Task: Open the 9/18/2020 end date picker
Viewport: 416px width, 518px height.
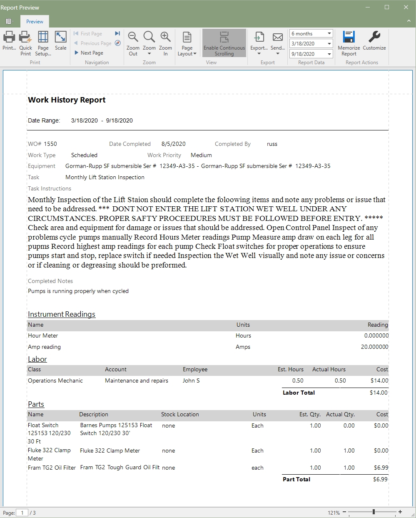Action: click(329, 54)
